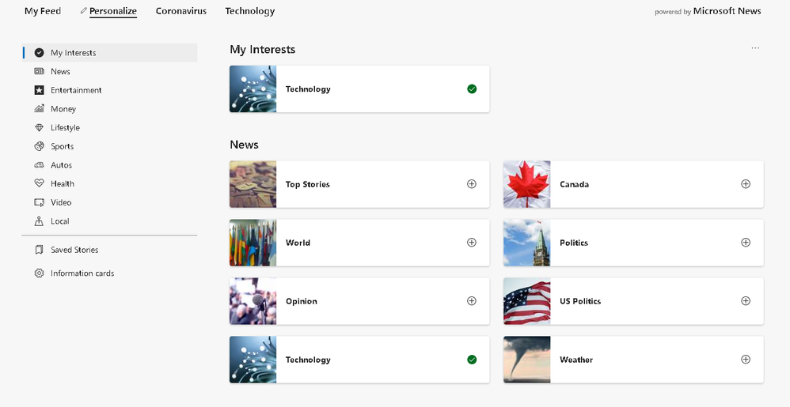Viewport: 790px width, 407px height.
Task: Open Saved Stories in the sidebar
Action: [x=74, y=250]
